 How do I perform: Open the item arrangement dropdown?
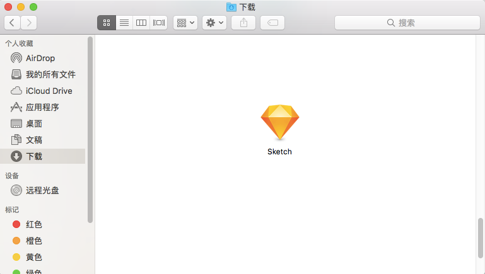pos(185,23)
